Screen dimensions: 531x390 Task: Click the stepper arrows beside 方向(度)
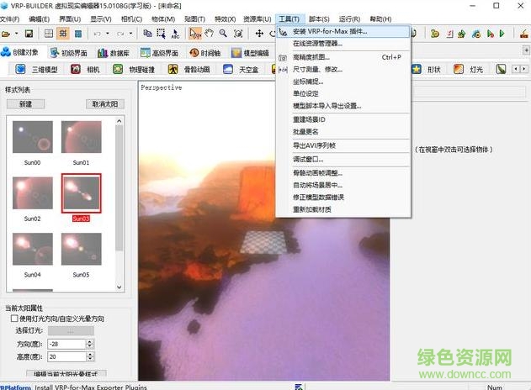click(x=90, y=344)
